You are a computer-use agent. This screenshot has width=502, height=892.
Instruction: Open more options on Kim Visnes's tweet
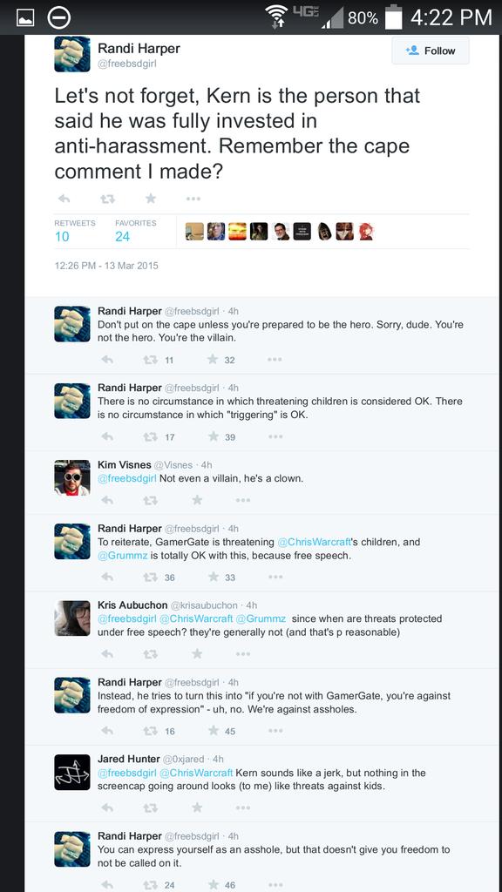[243, 500]
